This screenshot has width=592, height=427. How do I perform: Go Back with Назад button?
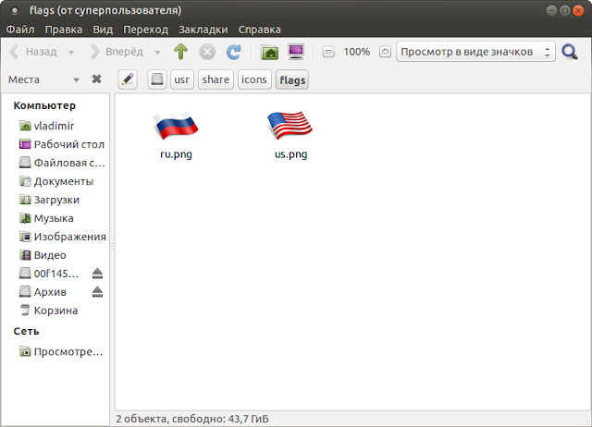click(33, 52)
